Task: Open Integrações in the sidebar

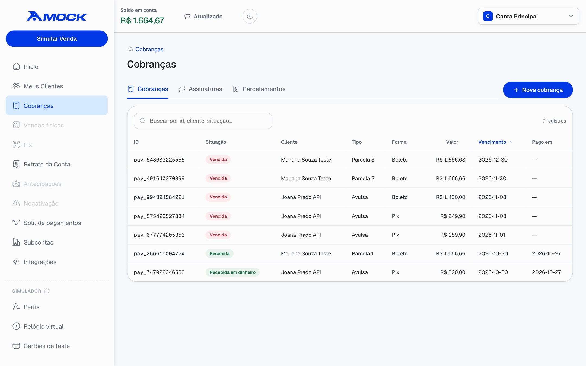Action: (x=57, y=262)
